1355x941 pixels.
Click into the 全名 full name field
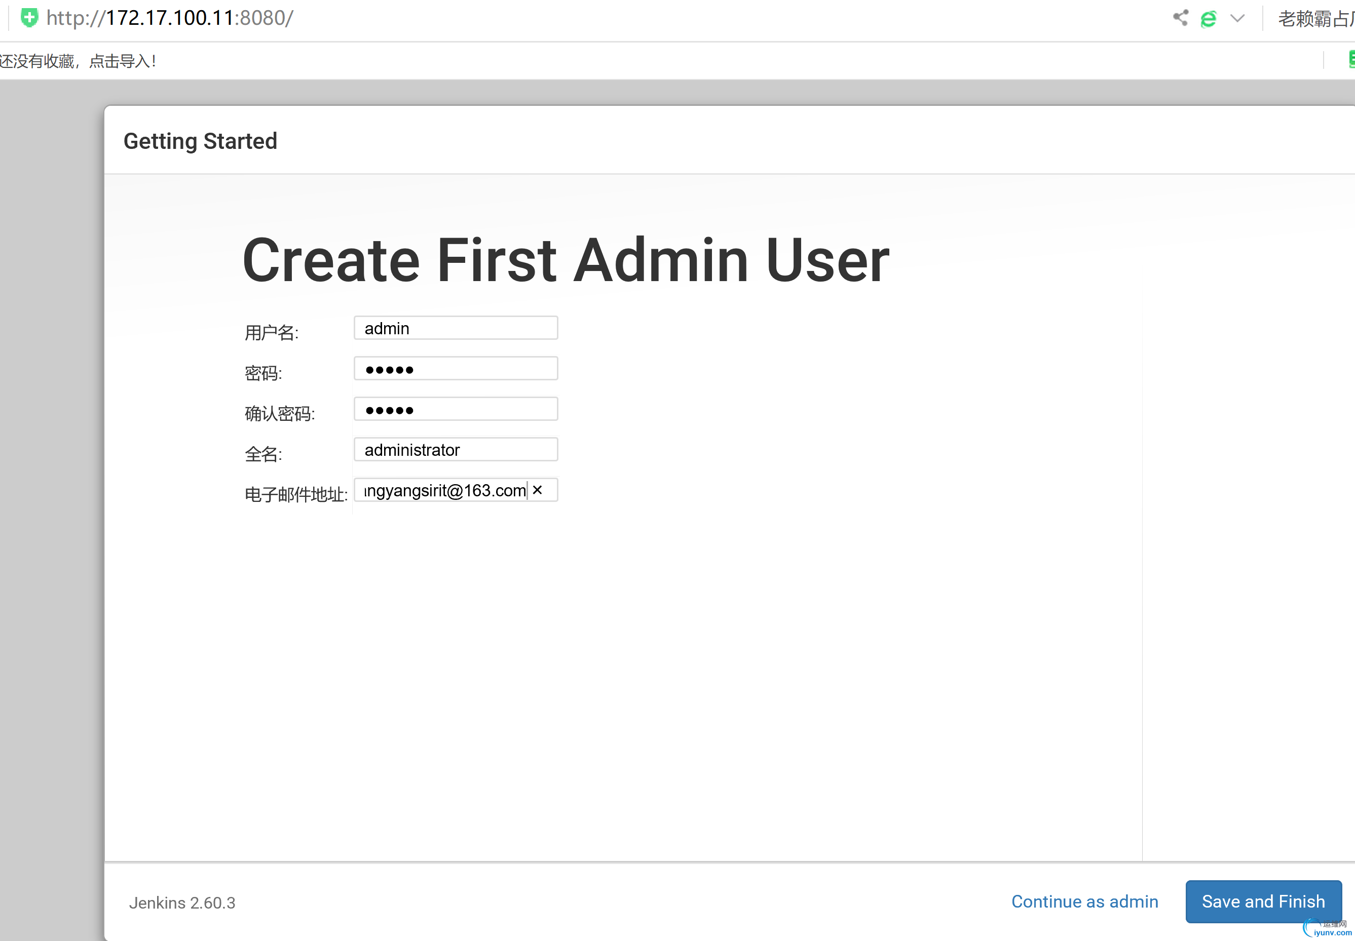(x=456, y=450)
